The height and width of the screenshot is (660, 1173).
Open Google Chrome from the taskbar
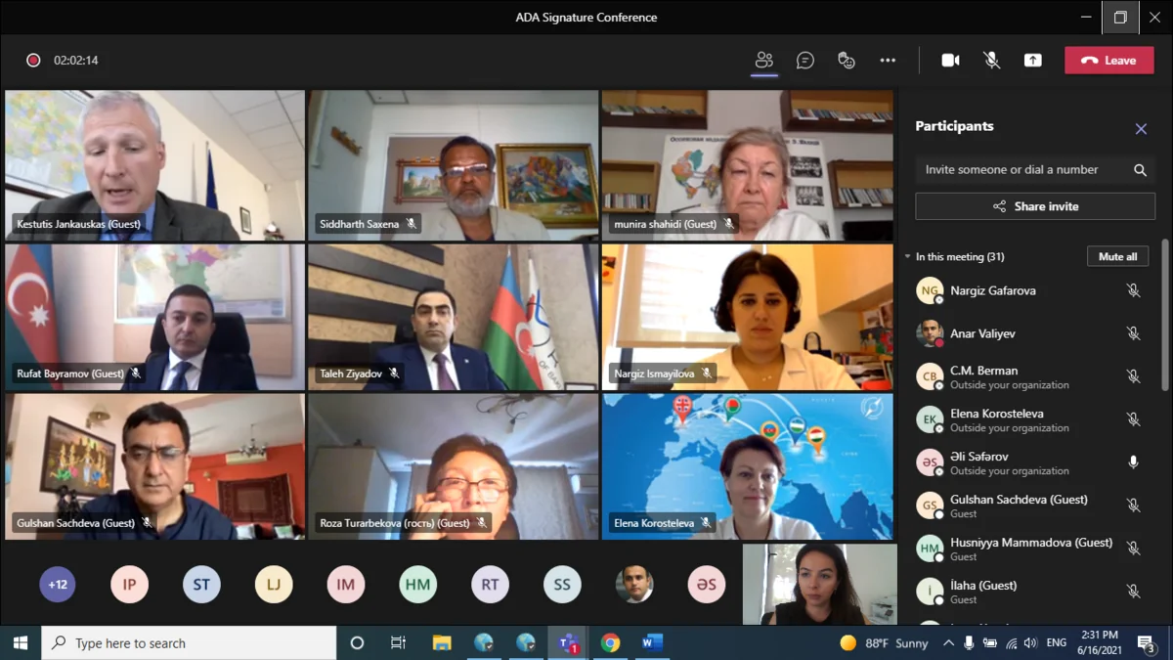click(611, 642)
